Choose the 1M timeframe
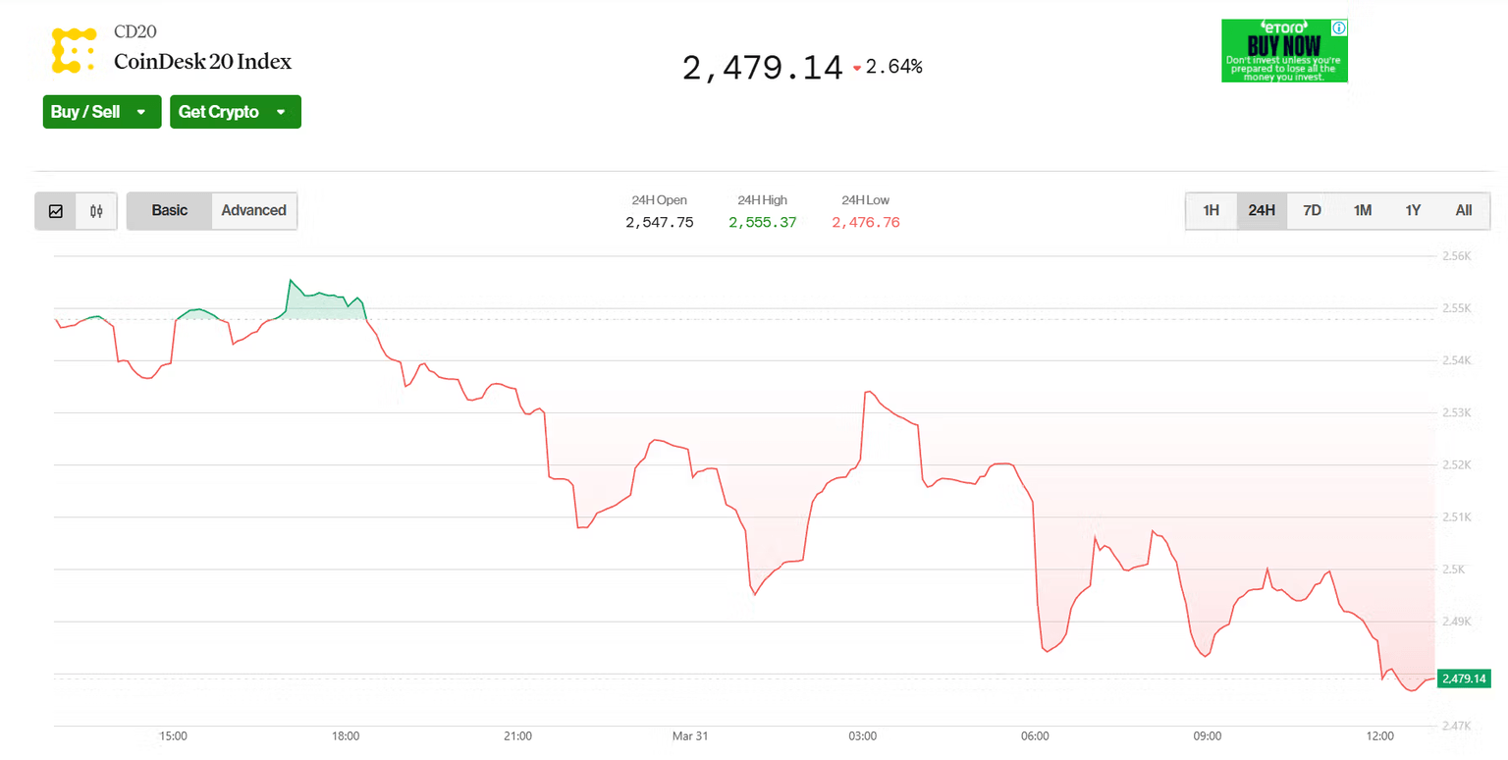Image resolution: width=1508 pixels, height=760 pixels. [x=1363, y=210]
